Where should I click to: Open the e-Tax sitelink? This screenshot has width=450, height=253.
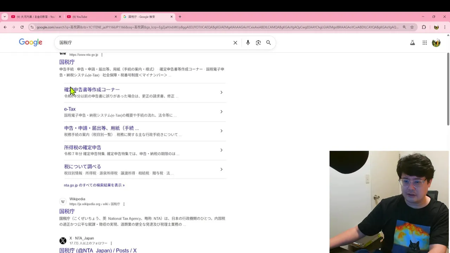(70, 109)
